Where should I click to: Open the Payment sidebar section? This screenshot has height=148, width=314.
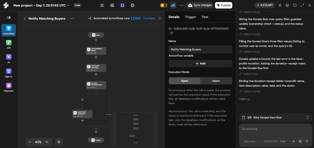coord(9,87)
